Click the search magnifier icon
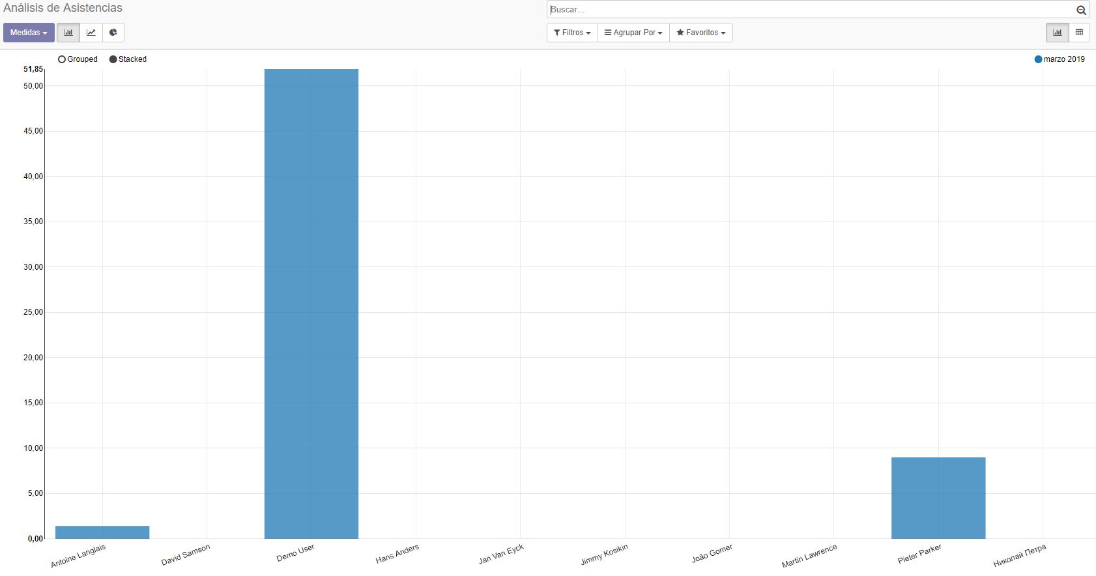 (x=1081, y=10)
